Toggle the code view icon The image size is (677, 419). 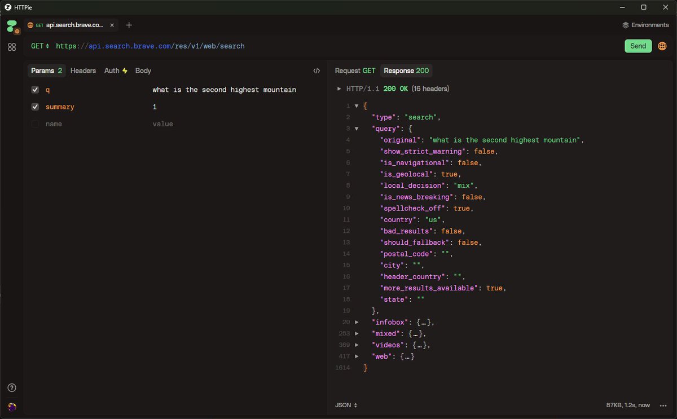pos(316,71)
